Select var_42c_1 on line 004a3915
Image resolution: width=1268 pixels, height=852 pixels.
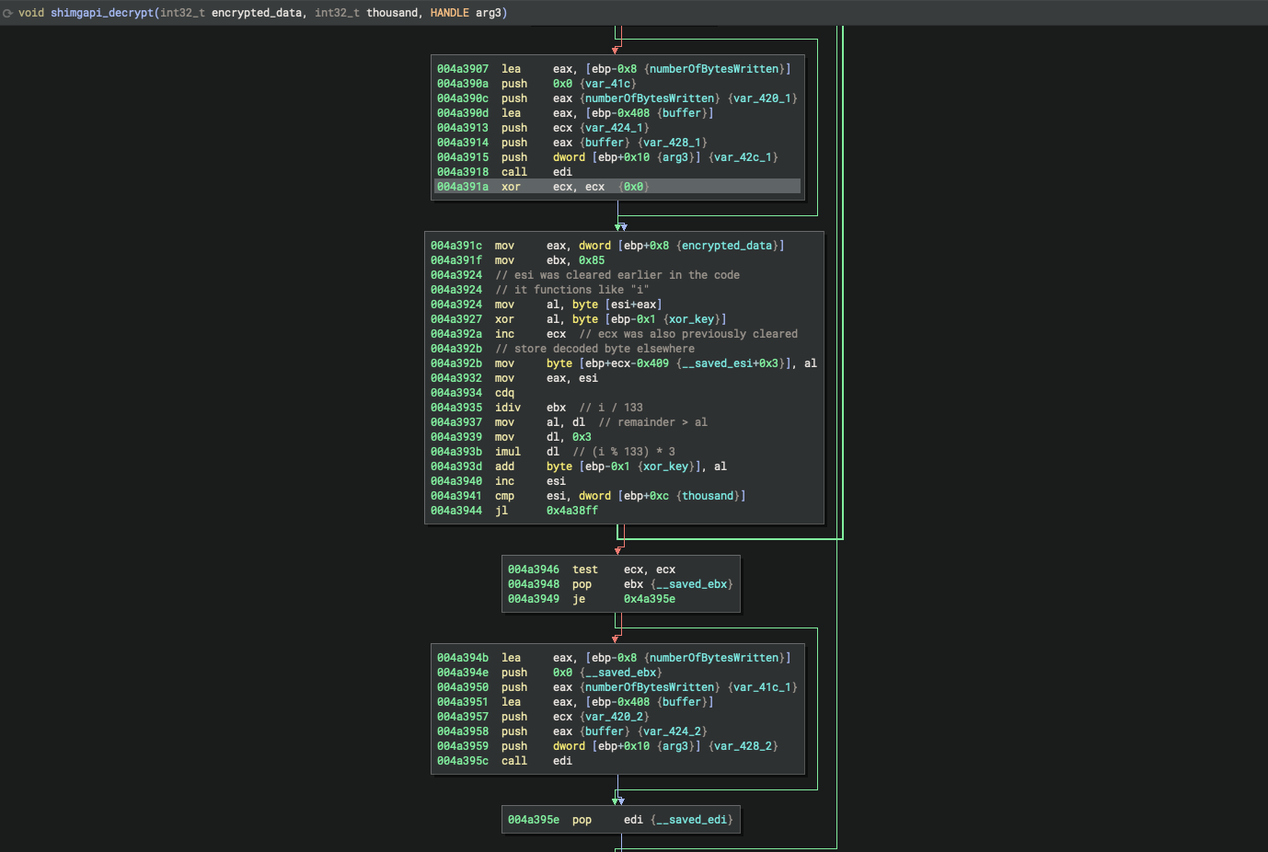[743, 157]
